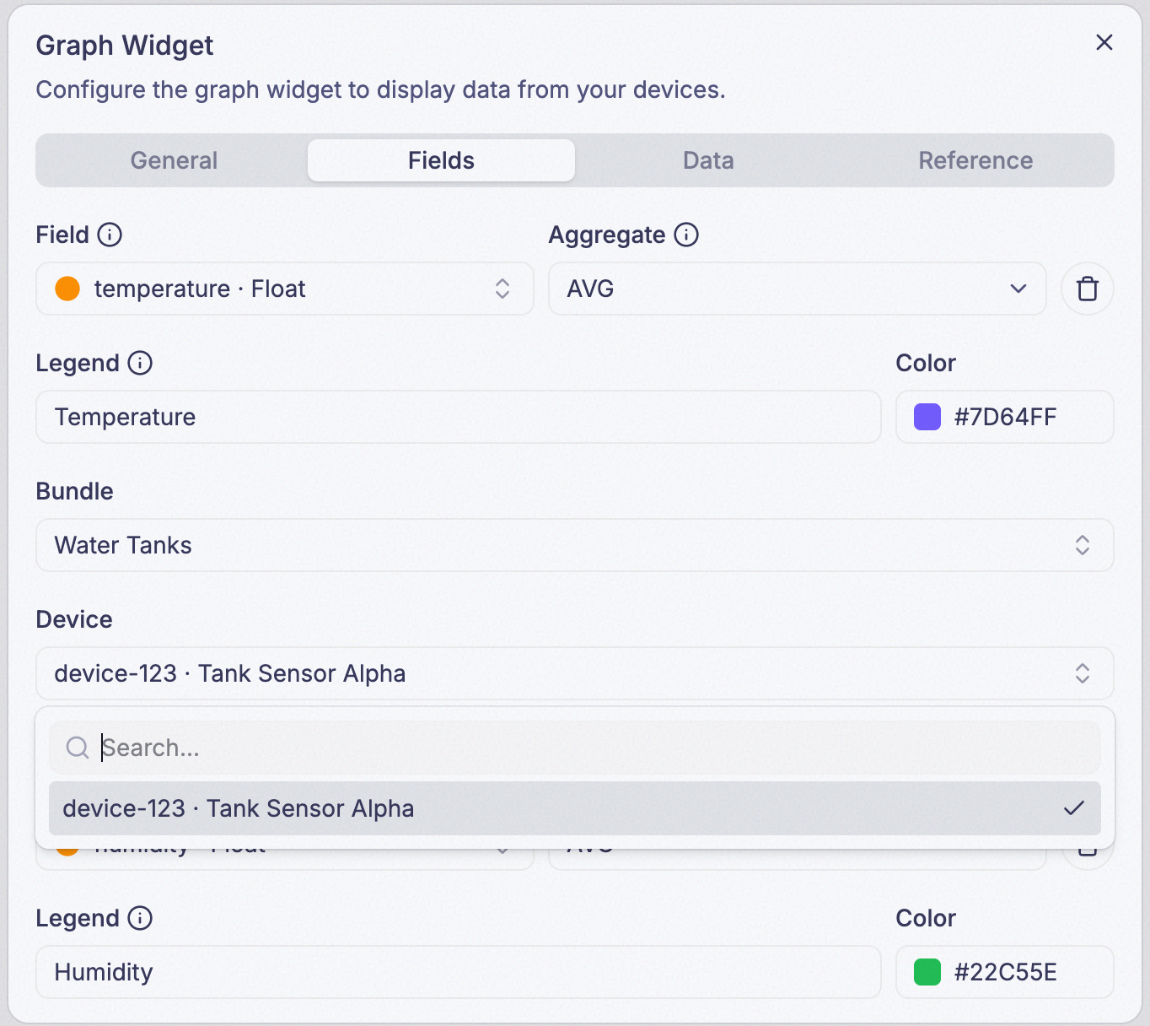Image resolution: width=1150 pixels, height=1026 pixels.
Task: Expand the AVG aggregate dropdown
Action: [798, 289]
